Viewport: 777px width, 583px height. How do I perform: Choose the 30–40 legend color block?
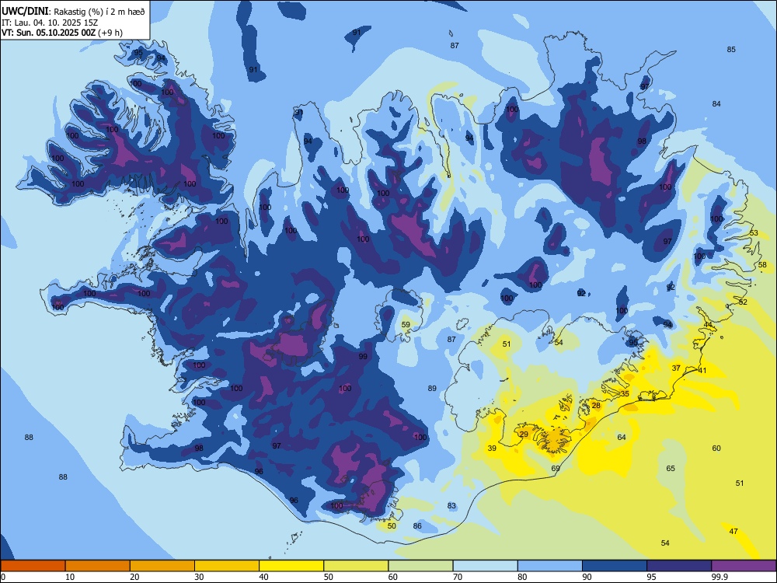[x=227, y=566]
